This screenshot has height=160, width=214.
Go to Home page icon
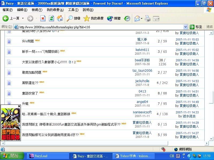[60, 18]
